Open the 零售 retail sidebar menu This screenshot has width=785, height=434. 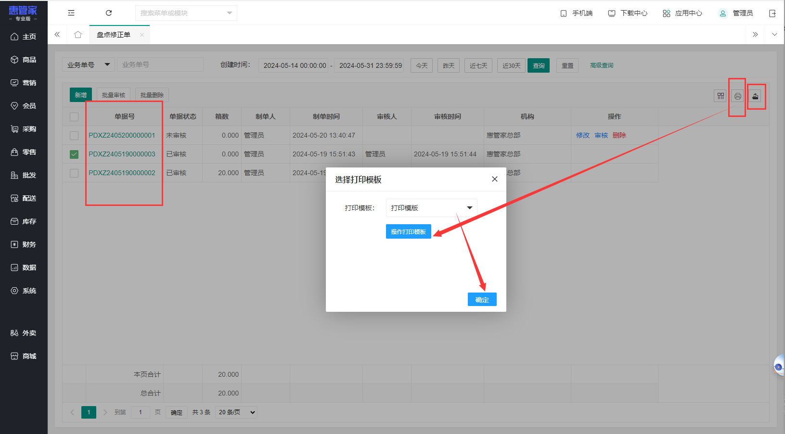coord(24,152)
